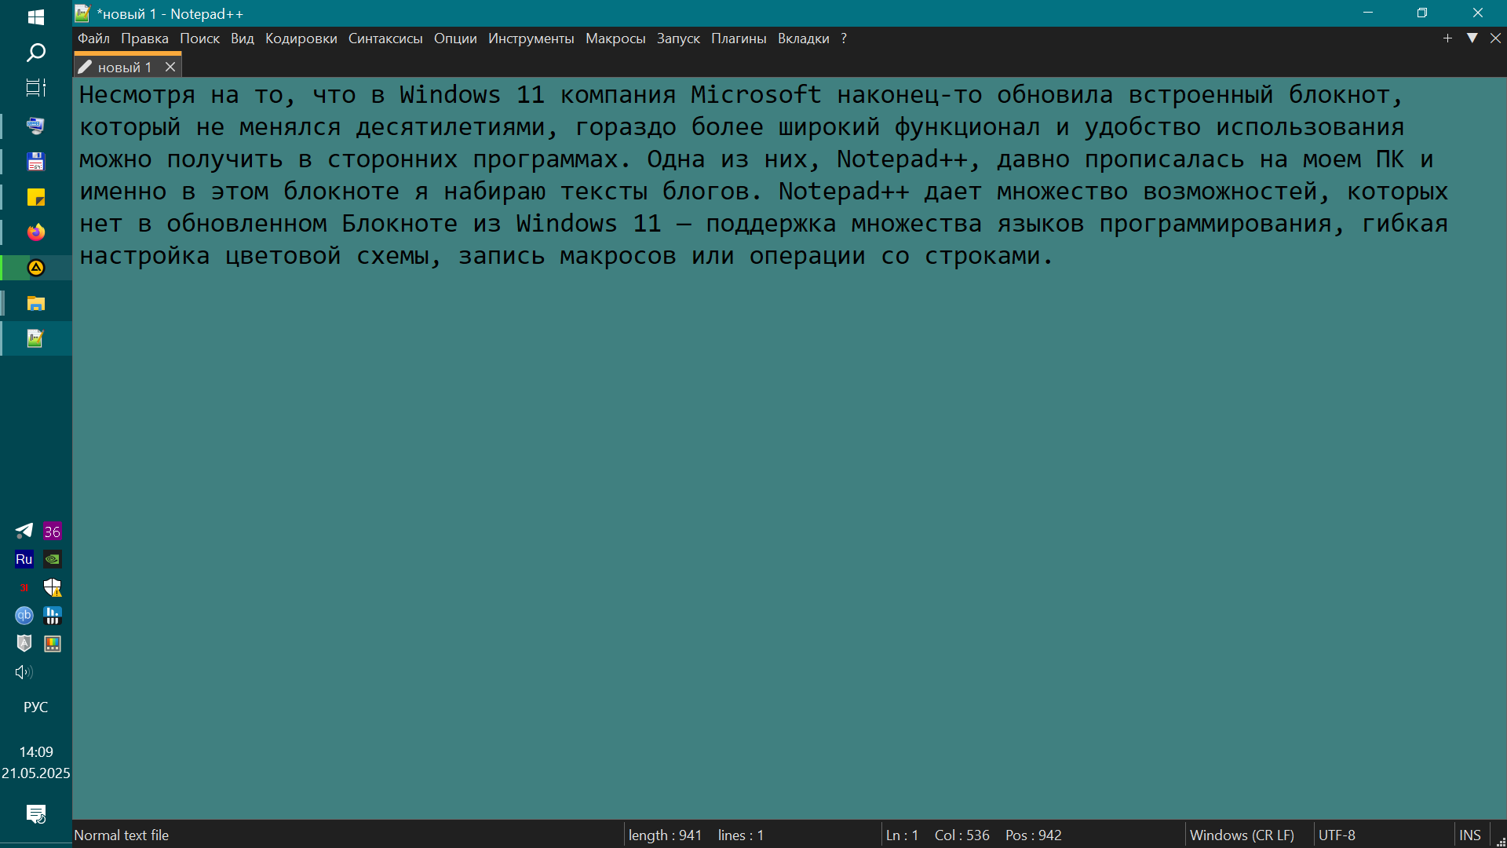
Task: Open the AIMP player taskbar icon
Action: [x=36, y=268]
